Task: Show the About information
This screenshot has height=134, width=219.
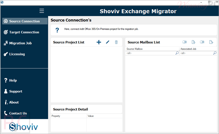Action: pyautogui.click(x=14, y=102)
